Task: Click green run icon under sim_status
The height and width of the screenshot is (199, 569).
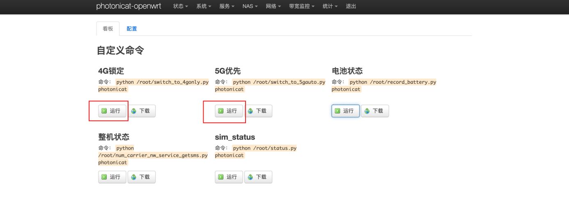Action: coord(221,177)
